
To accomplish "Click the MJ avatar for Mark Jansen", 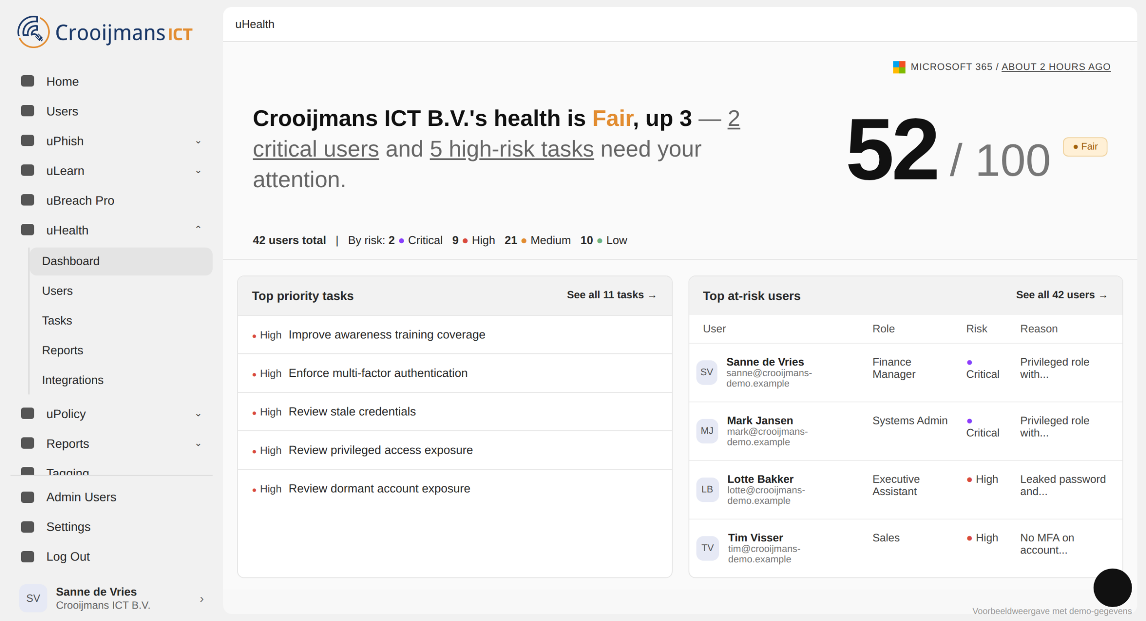I will tap(707, 431).
